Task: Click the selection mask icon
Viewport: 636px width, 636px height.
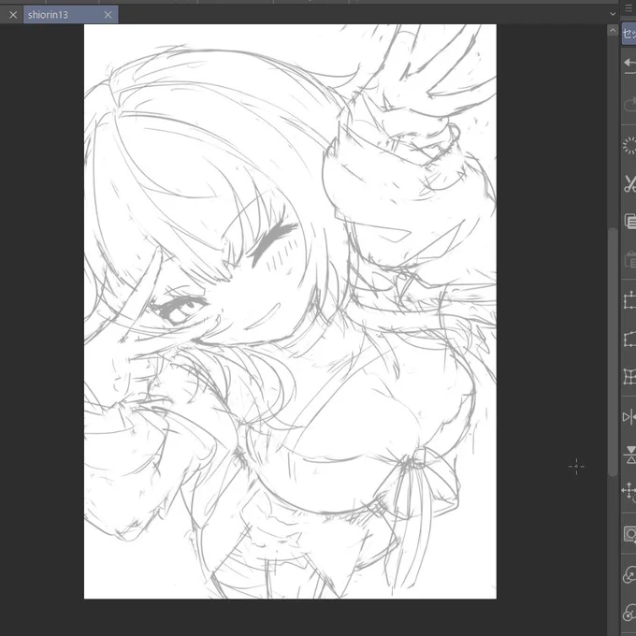Action: pos(629,534)
